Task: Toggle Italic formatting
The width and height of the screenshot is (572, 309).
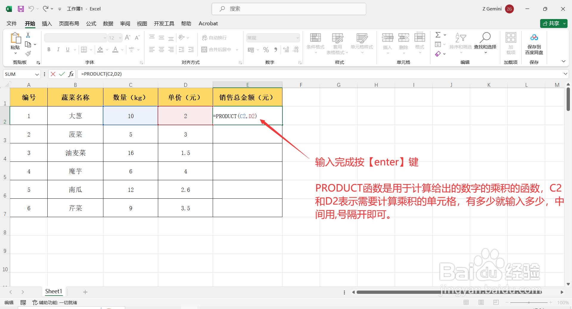Action: click(58, 49)
